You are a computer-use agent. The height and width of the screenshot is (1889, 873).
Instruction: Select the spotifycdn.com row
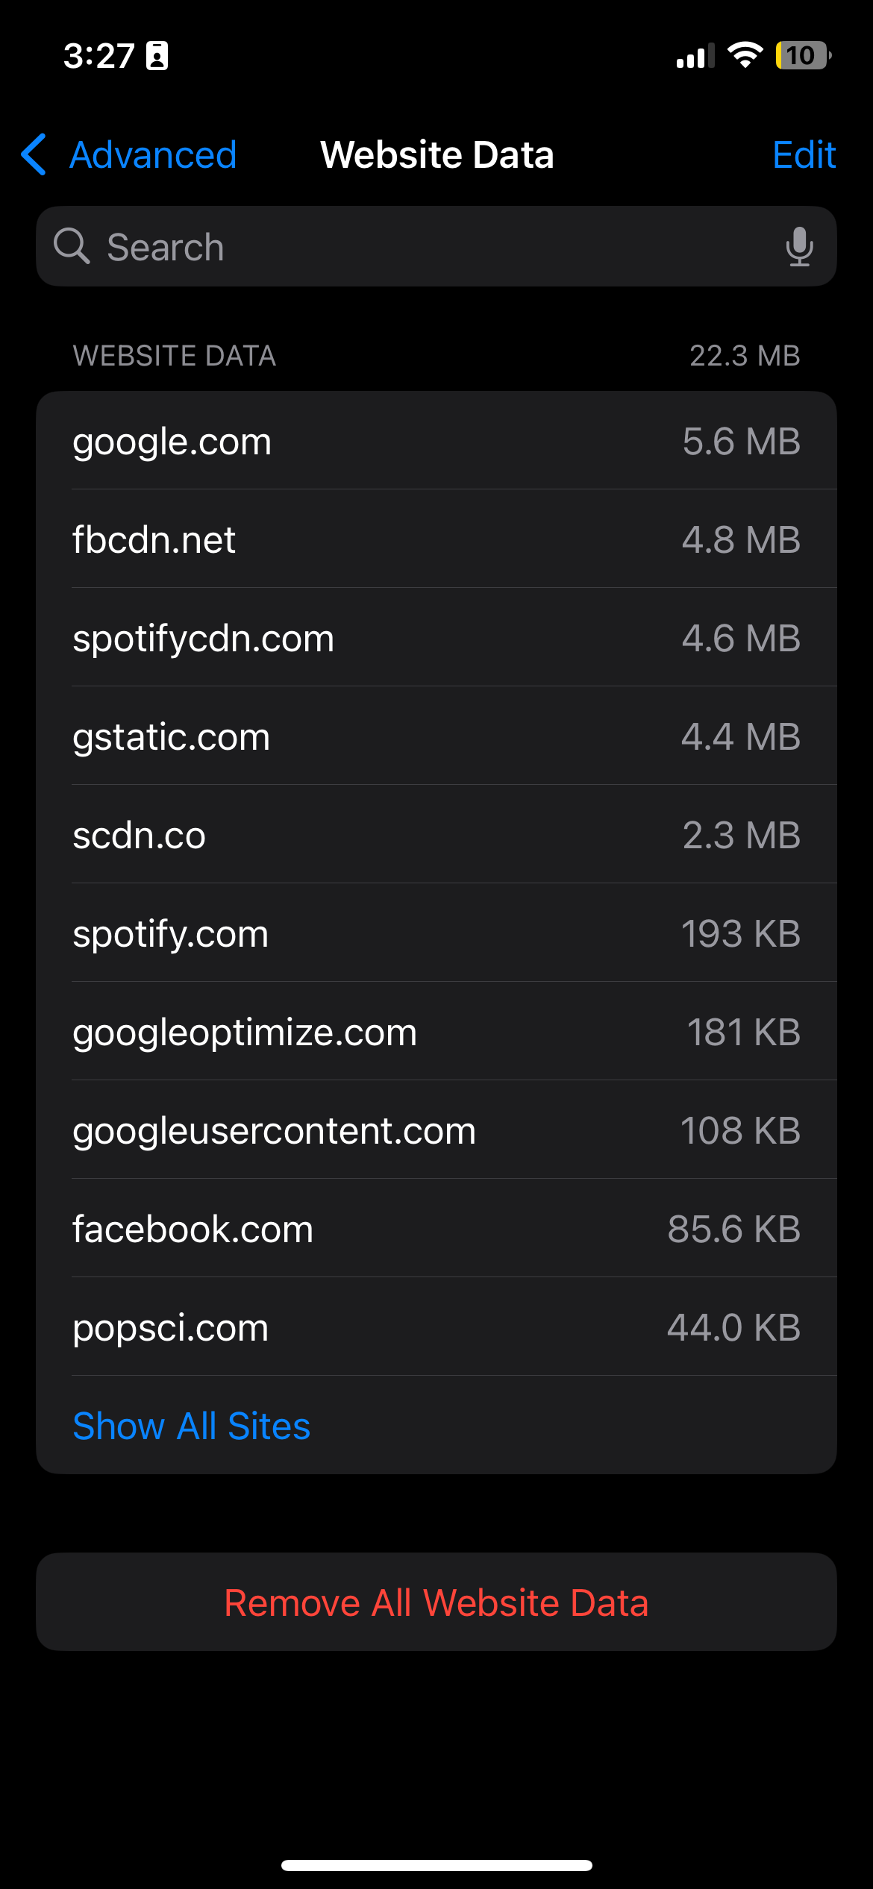pos(436,638)
